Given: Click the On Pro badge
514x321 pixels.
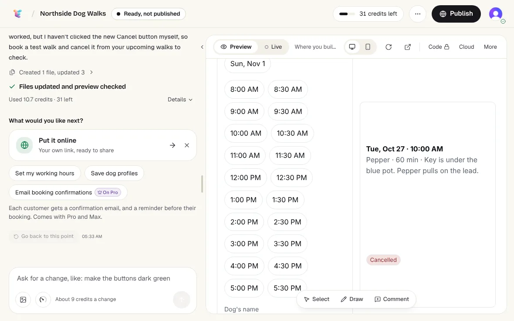Looking at the screenshot, I should (108, 192).
